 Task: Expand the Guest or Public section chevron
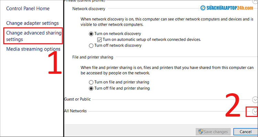tap(255, 100)
